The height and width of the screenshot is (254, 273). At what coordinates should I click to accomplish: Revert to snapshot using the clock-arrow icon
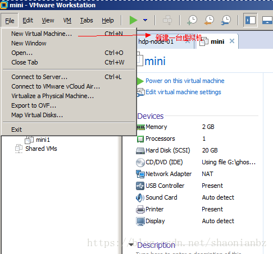click(x=209, y=20)
